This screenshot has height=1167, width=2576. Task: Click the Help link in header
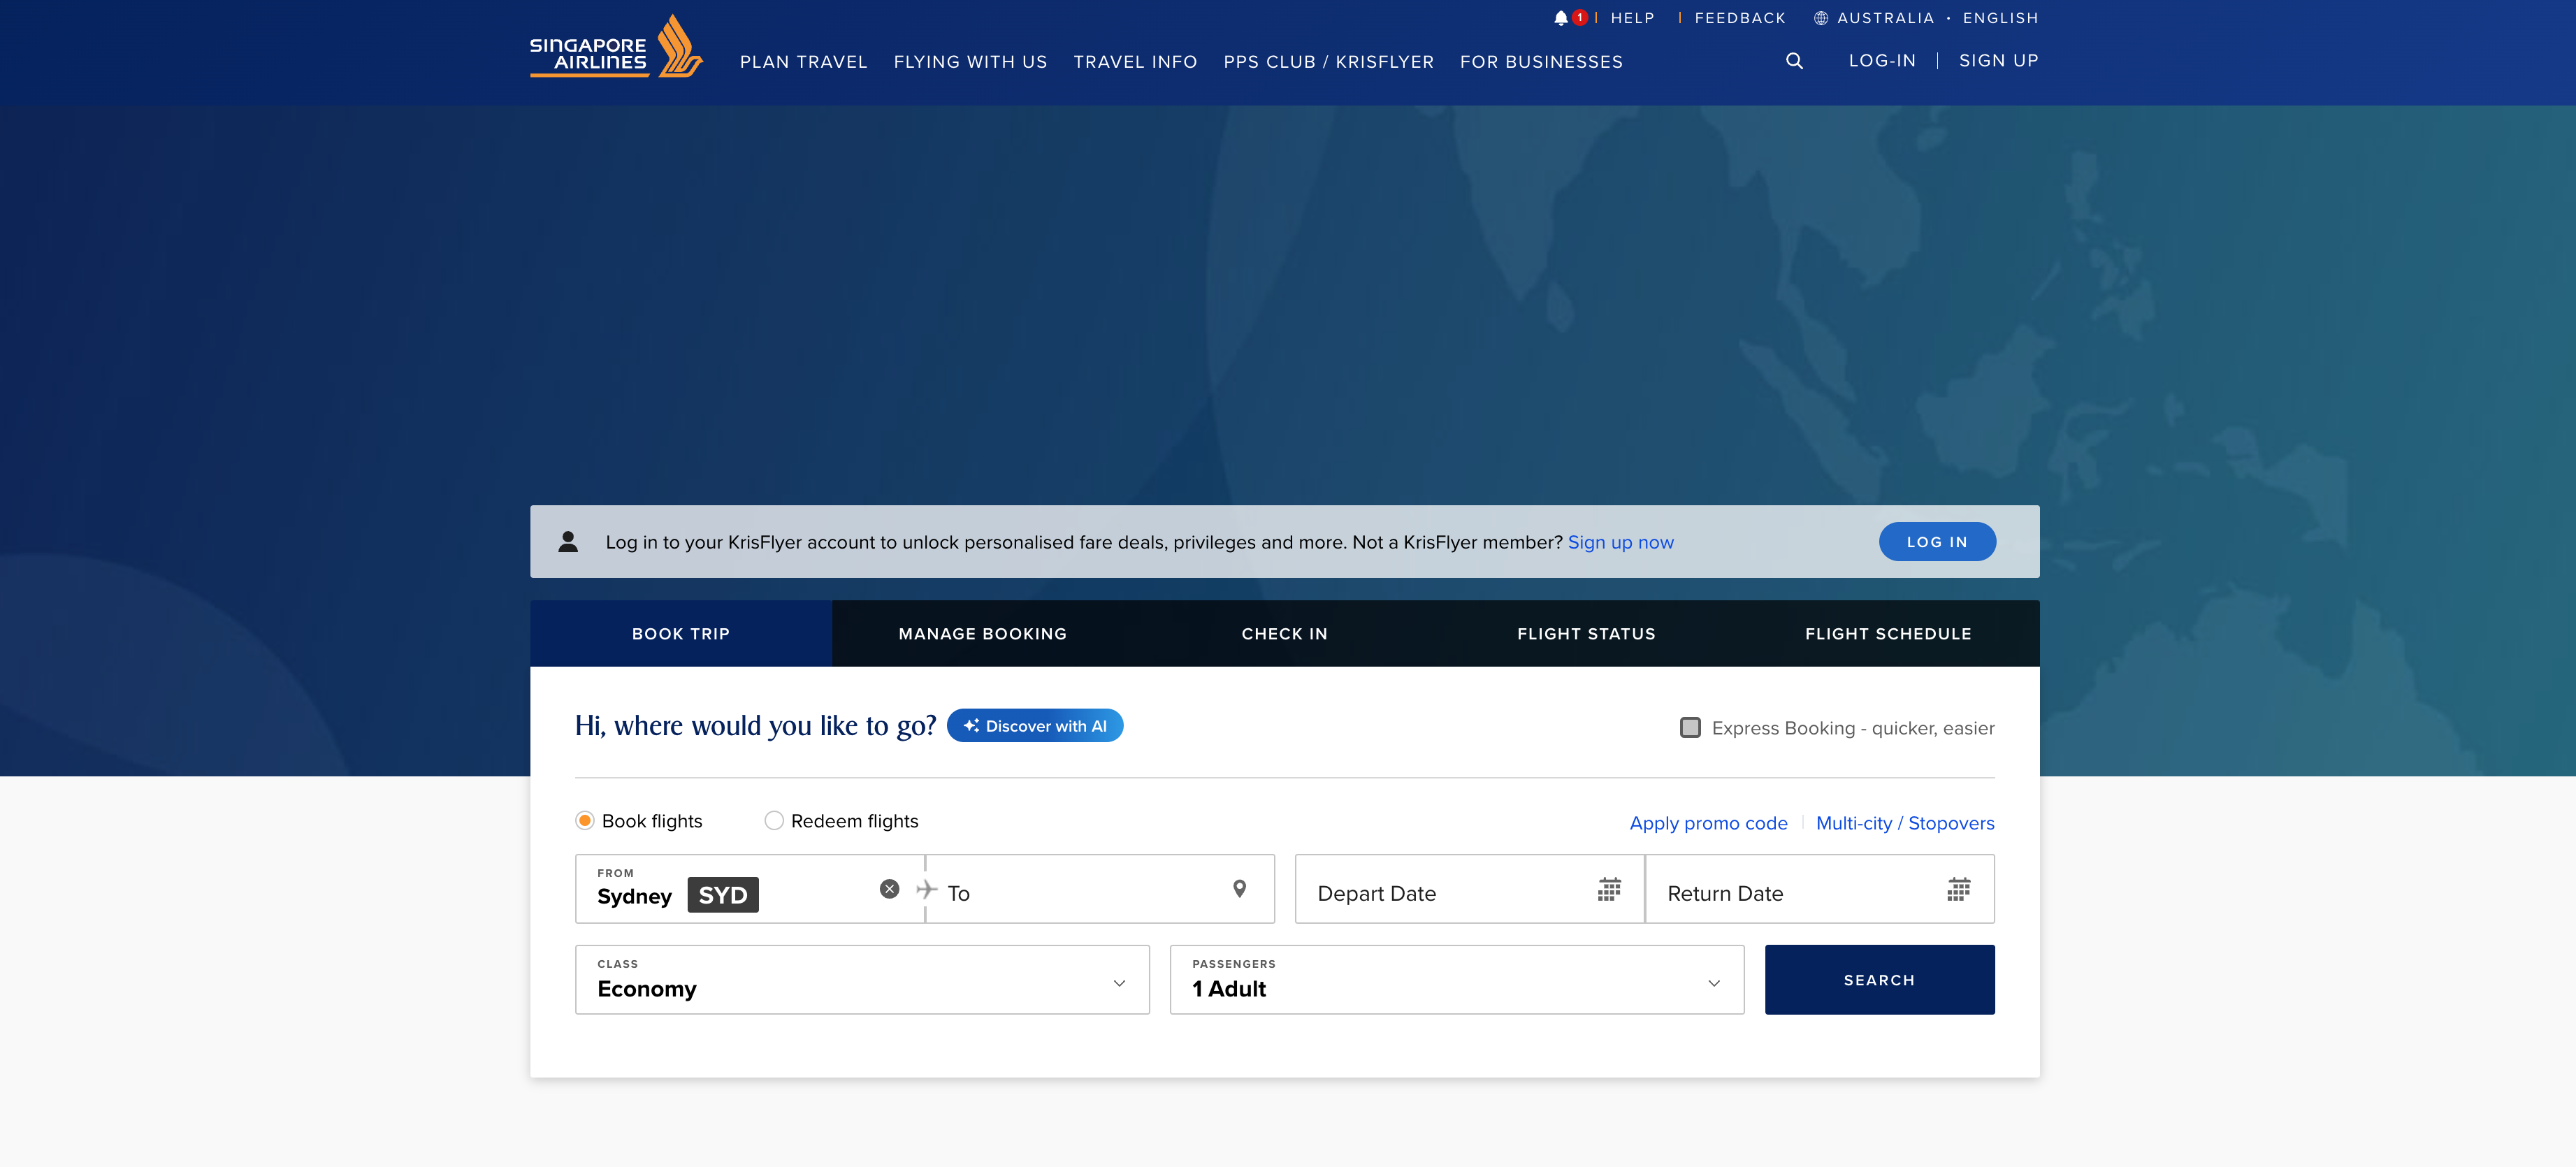1632,18
